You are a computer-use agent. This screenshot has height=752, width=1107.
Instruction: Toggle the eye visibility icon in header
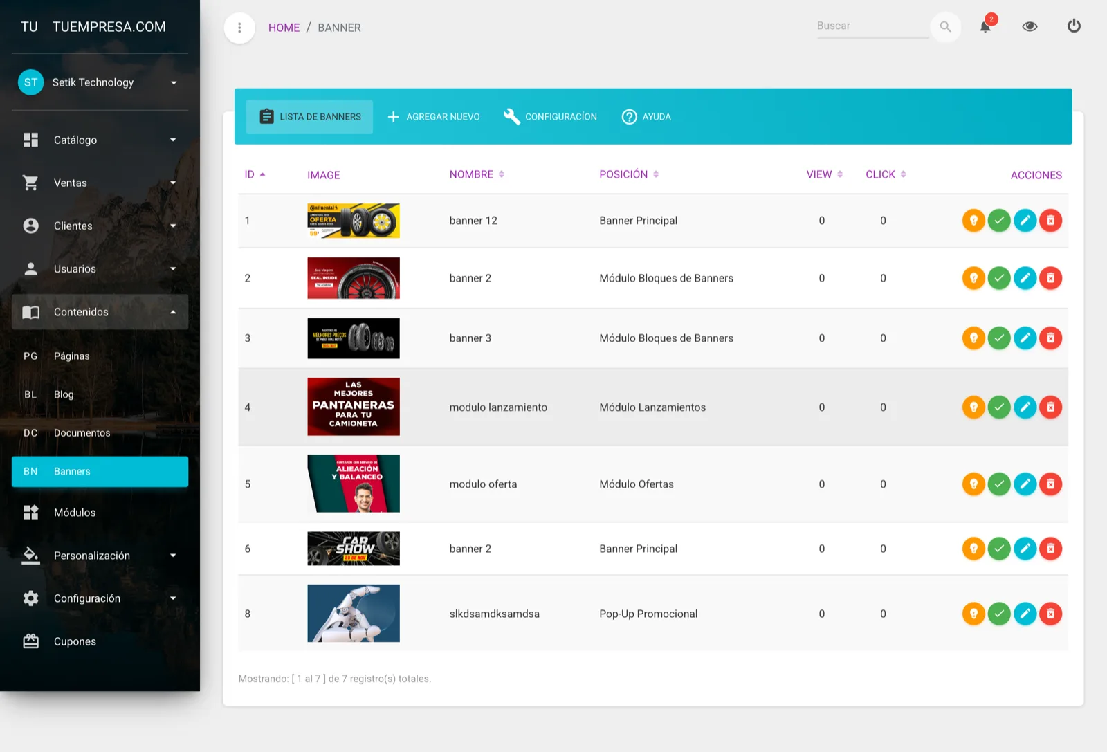1030,26
